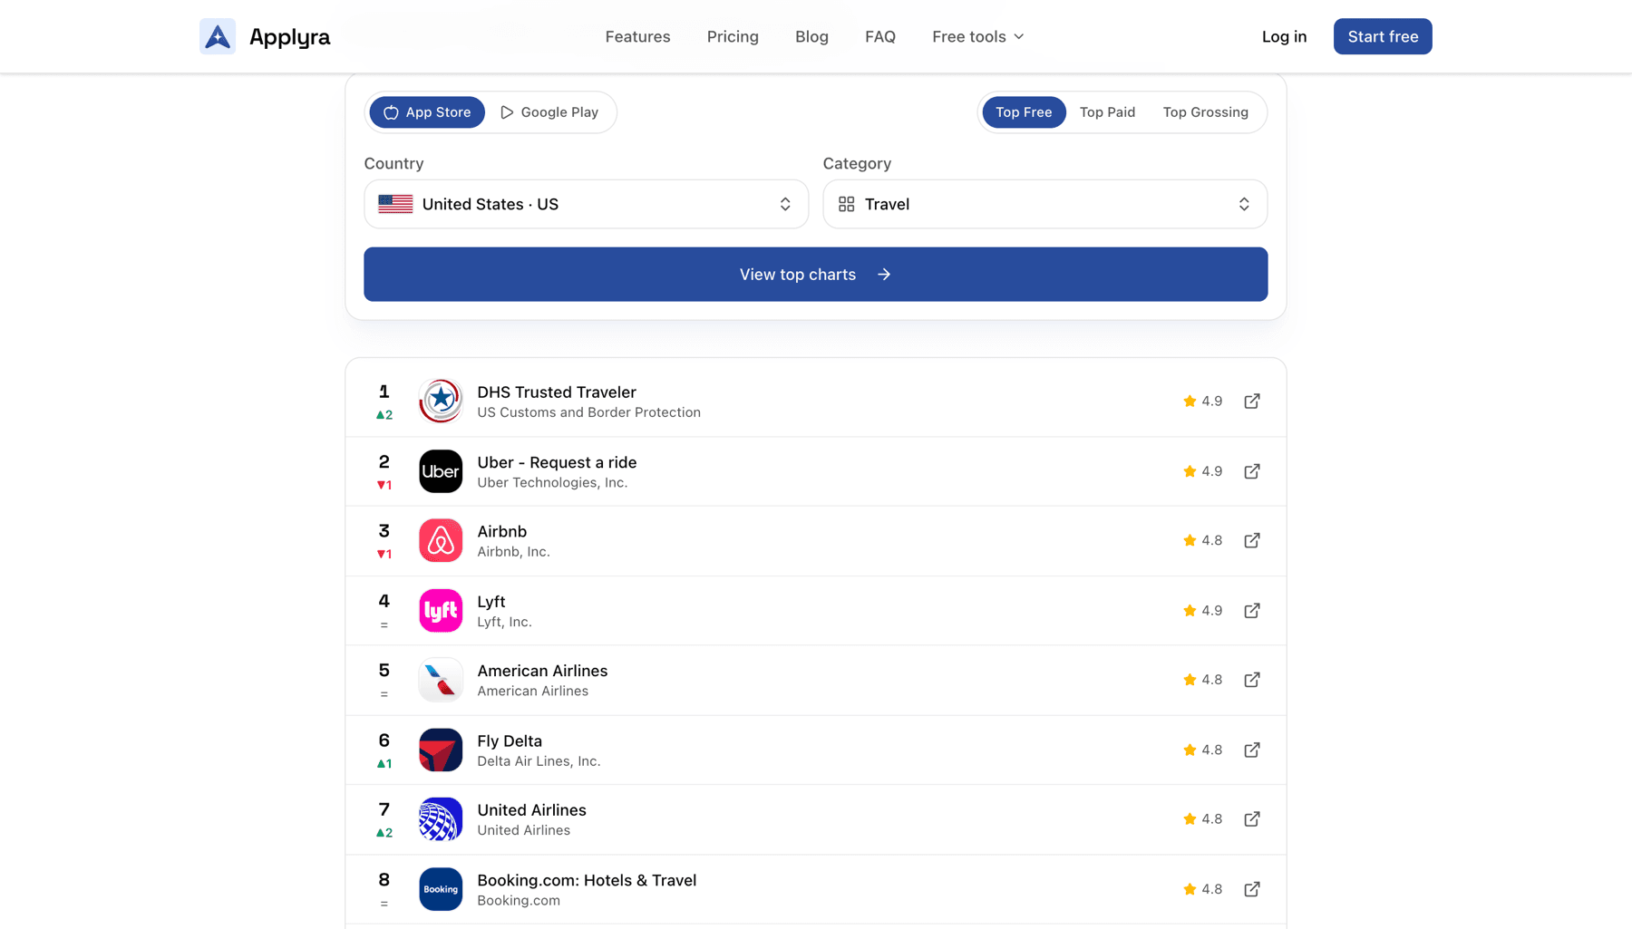
Task: Click the grid icon in Category selector
Action: [x=846, y=204]
